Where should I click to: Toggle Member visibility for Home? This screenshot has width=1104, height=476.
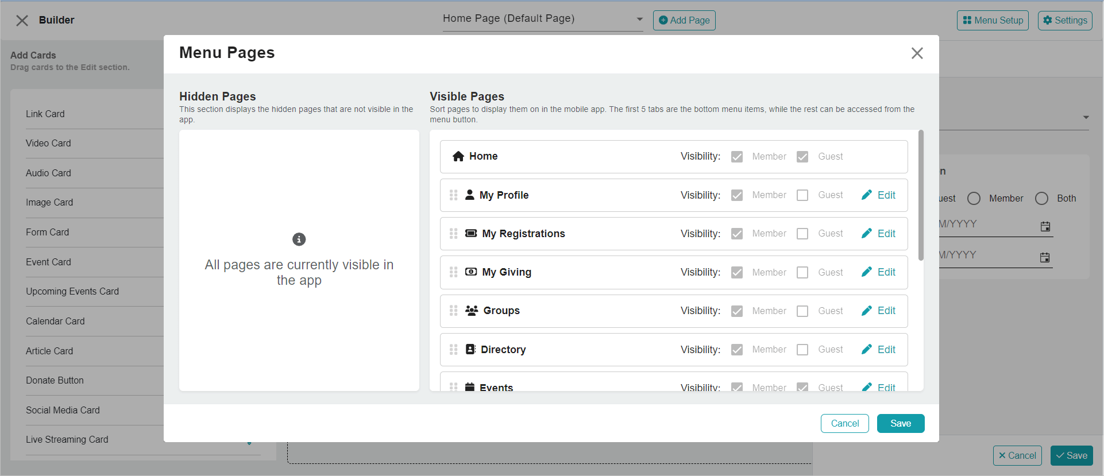(x=737, y=157)
